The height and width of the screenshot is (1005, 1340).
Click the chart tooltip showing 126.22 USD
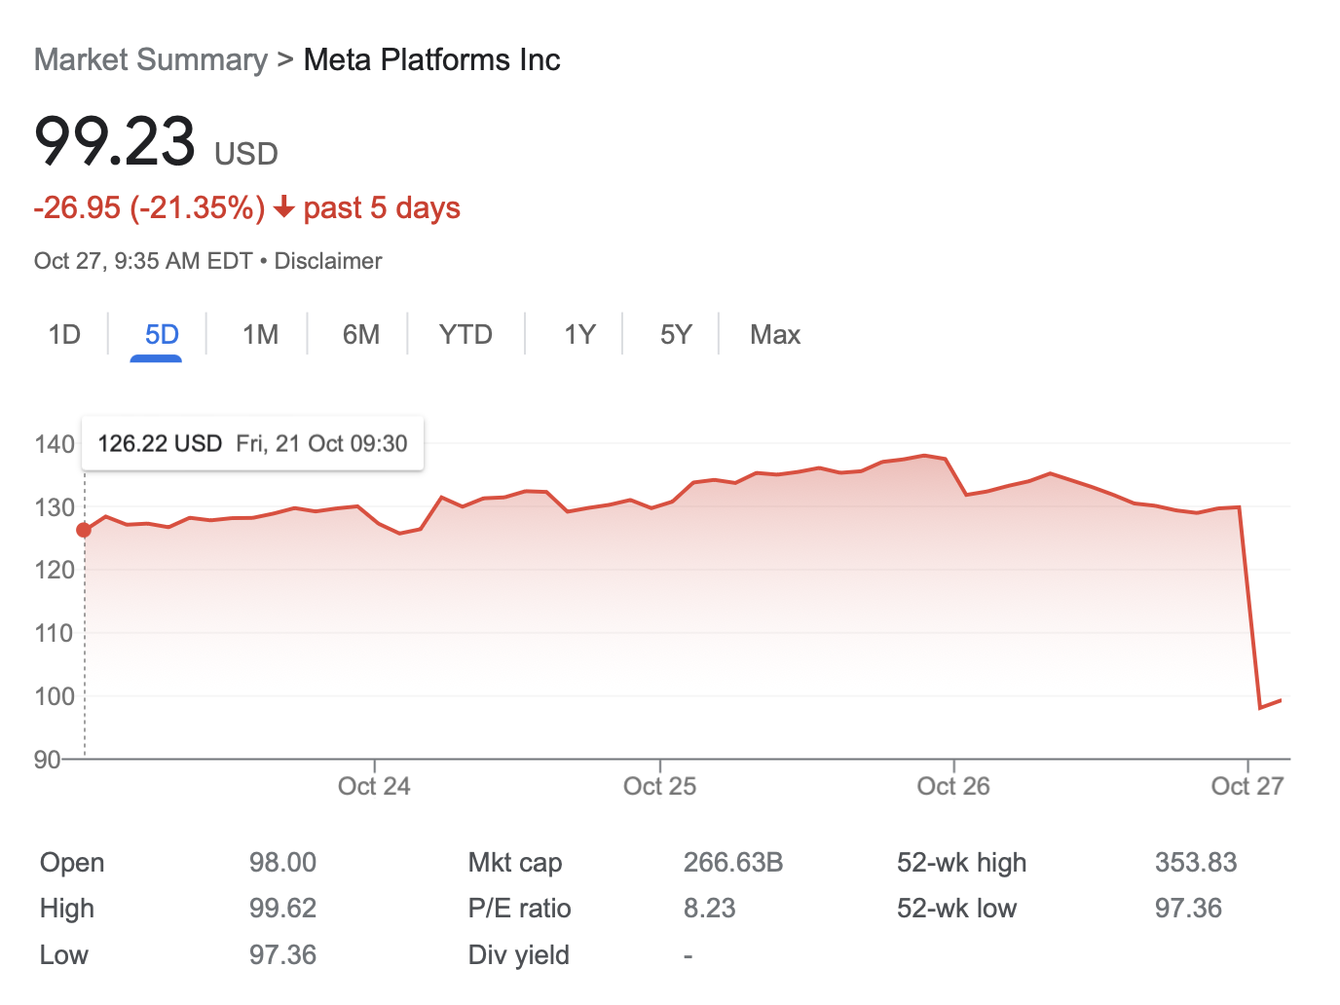coord(253,444)
